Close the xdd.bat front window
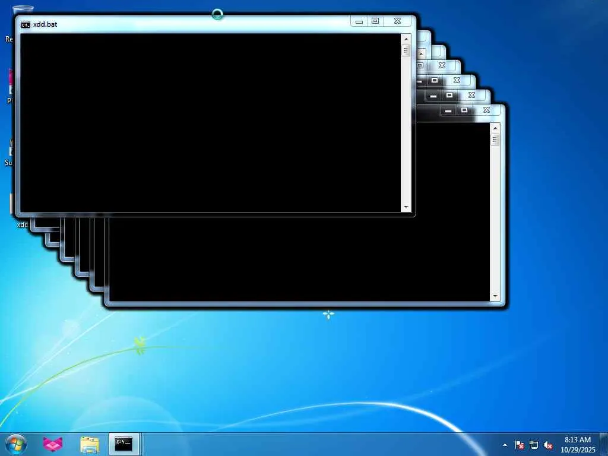 coord(397,21)
